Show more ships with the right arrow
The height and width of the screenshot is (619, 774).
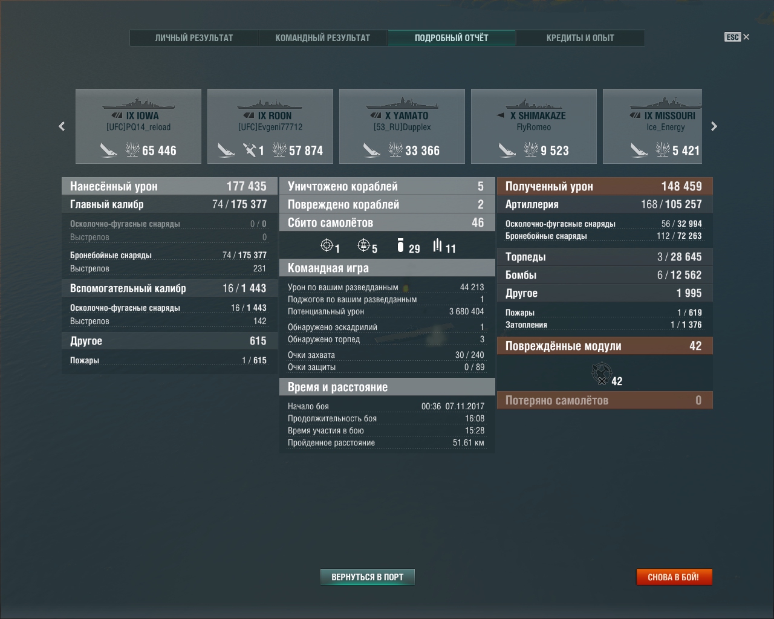714,126
